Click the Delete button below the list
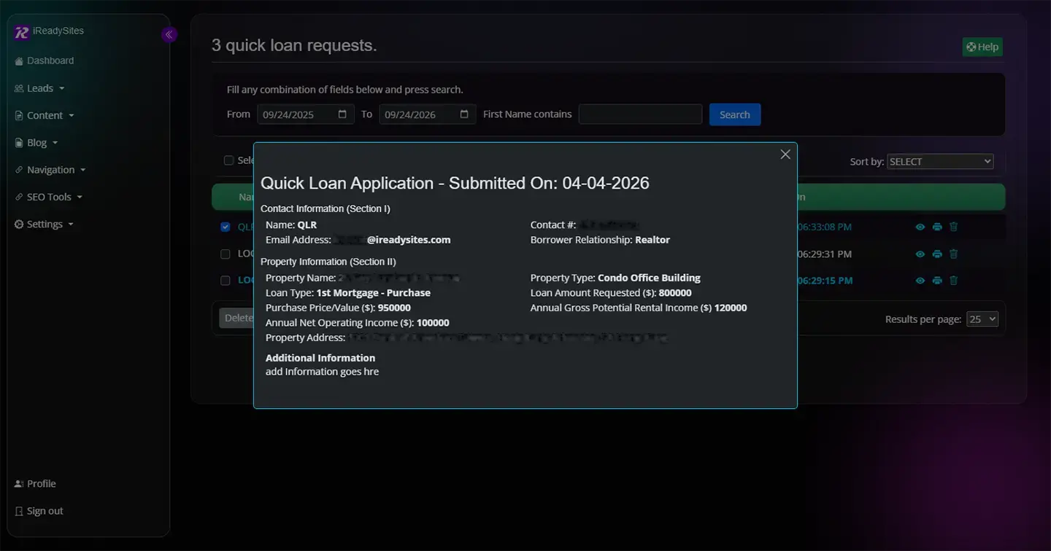 (236, 318)
